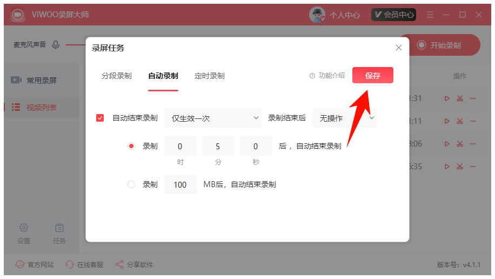Trim the video in the 1:11 row
The height and width of the screenshot is (279, 495).
click(460, 121)
